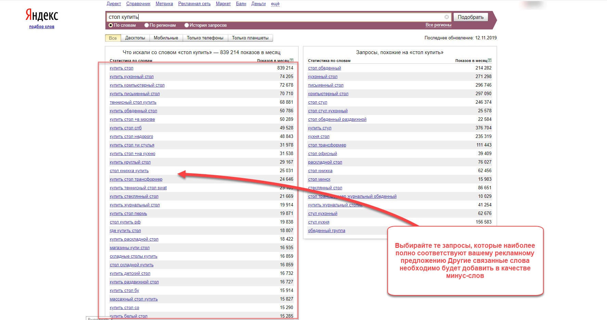Viewport: 607px width, 320px height.
Task: Open similar query 'обеденный группа'
Action: (326, 231)
